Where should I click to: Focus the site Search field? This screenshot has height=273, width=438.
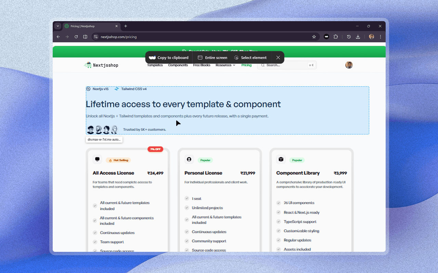[287, 65]
